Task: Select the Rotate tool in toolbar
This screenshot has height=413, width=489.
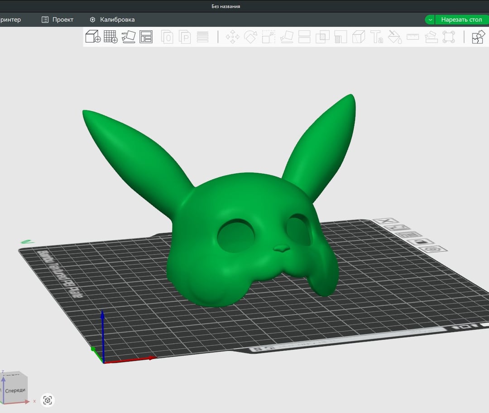Action: (x=250, y=37)
